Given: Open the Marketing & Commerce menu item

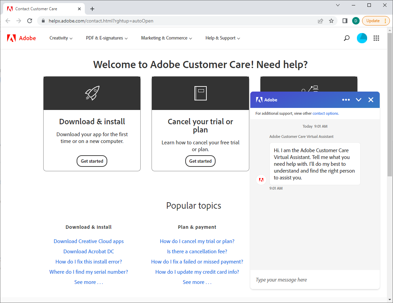Looking at the screenshot, I should click(x=166, y=38).
